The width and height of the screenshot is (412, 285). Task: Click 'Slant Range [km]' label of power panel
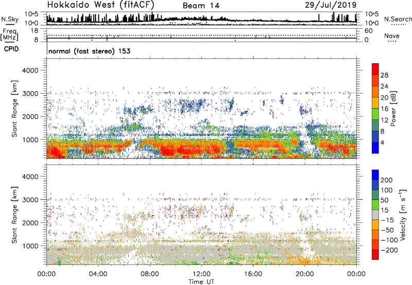14,109
